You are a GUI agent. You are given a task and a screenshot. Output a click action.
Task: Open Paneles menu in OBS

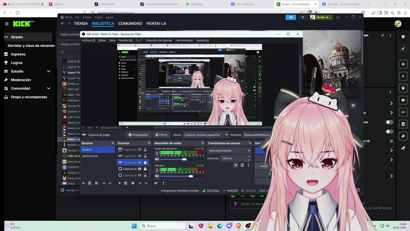126,40
